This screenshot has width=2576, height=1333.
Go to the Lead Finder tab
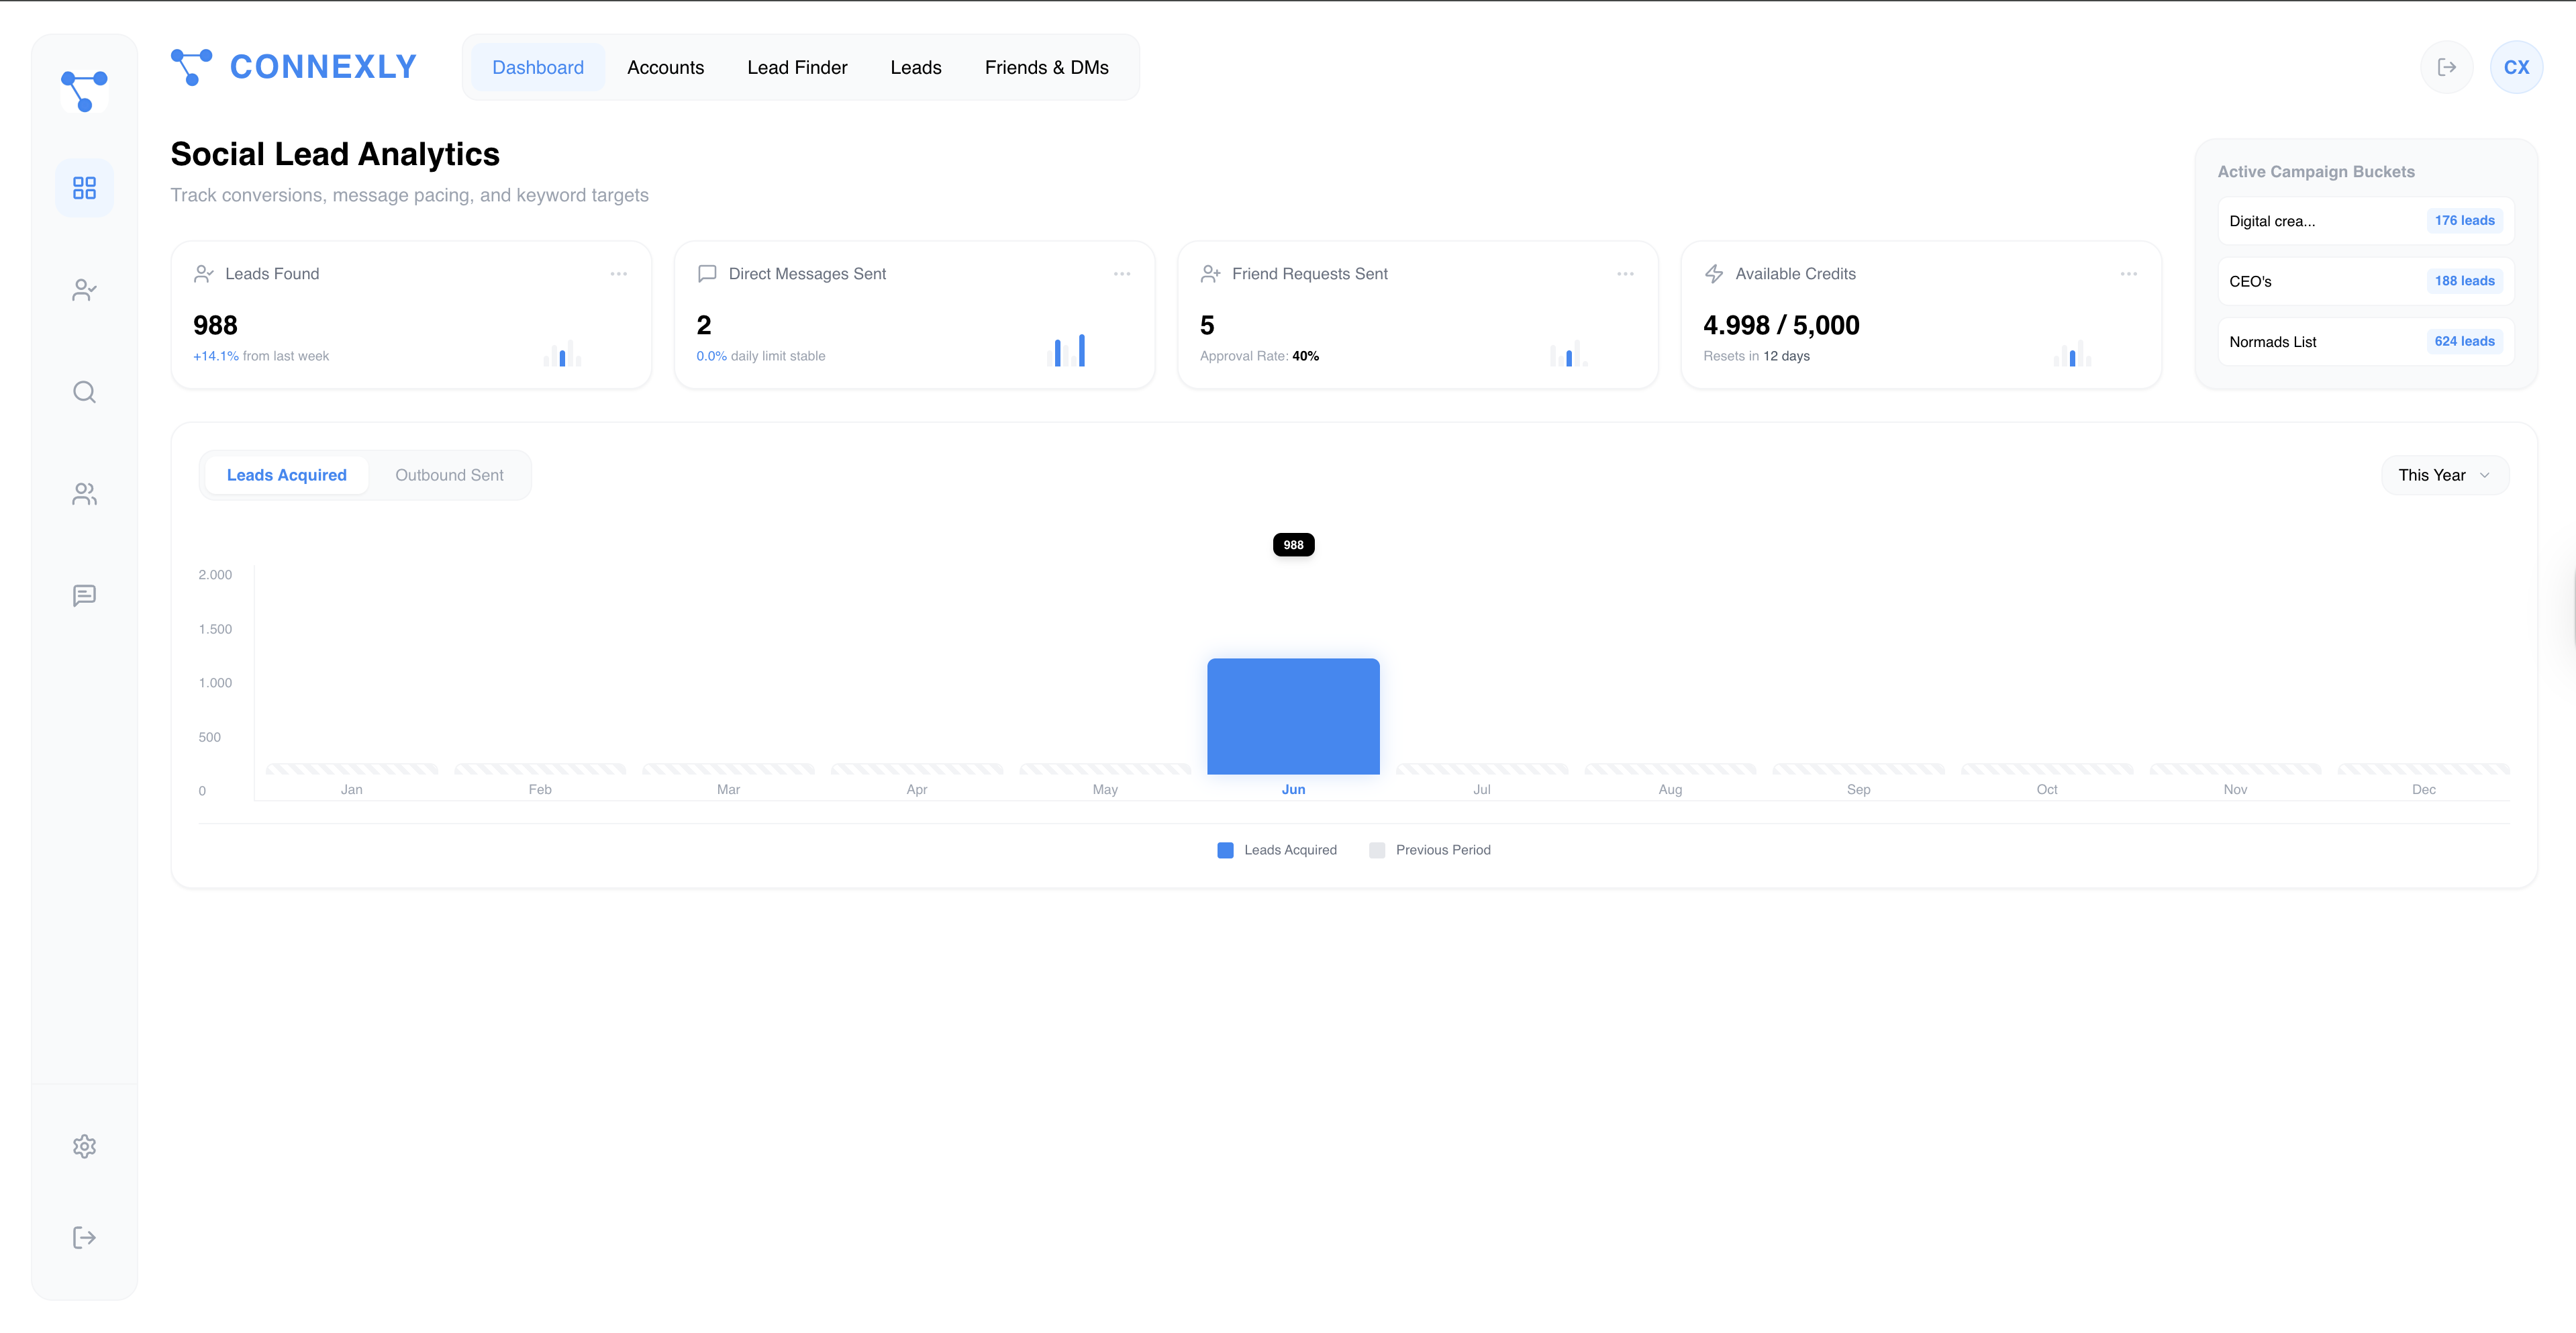(x=797, y=67)
